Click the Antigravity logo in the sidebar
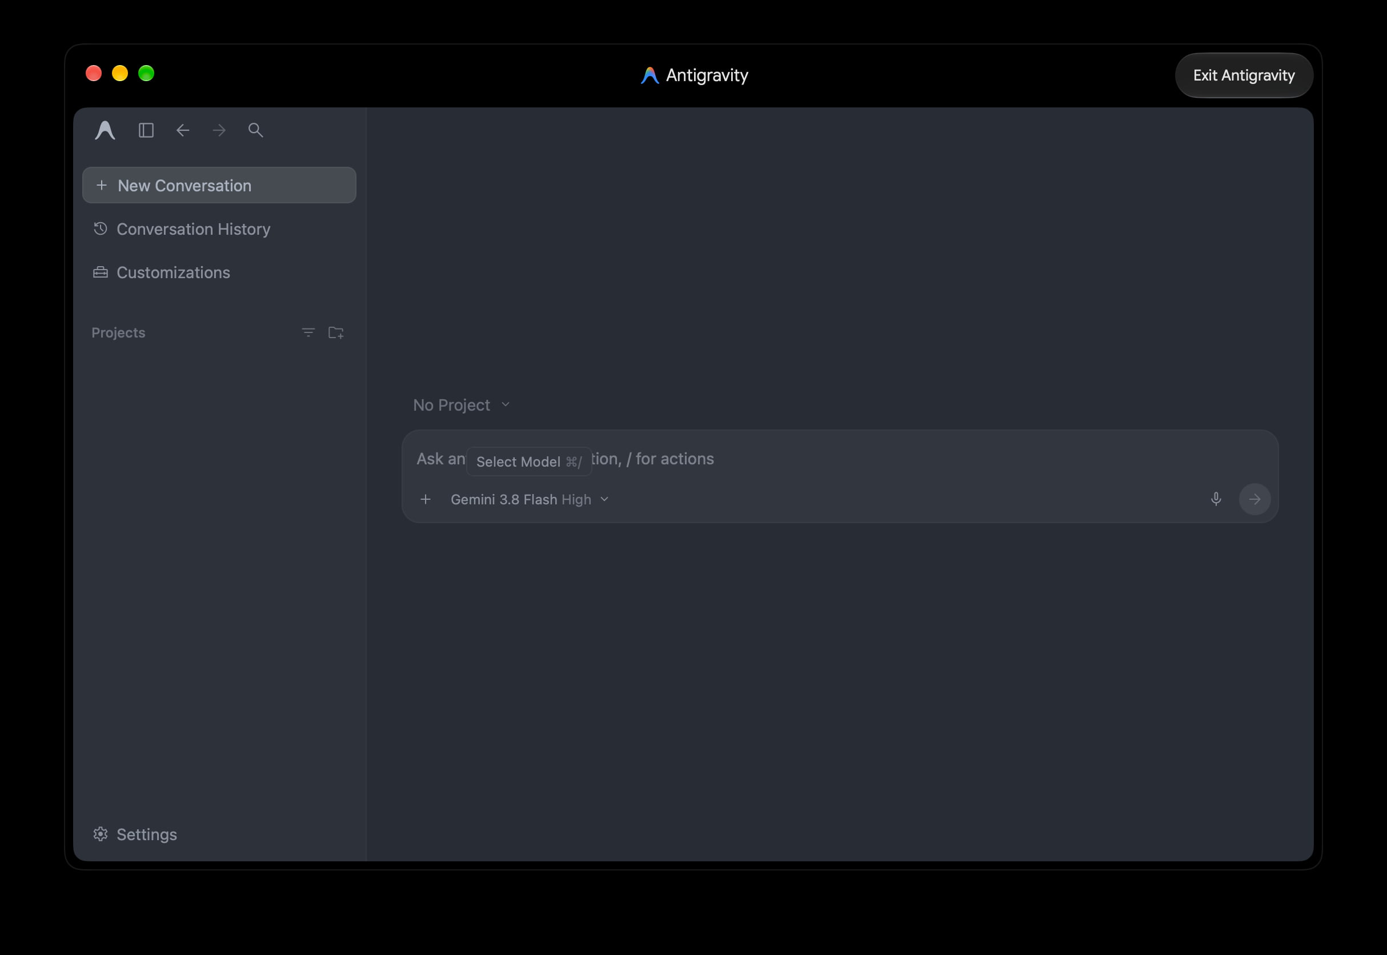Screen dimensions: 1387x955 point(105,130)
